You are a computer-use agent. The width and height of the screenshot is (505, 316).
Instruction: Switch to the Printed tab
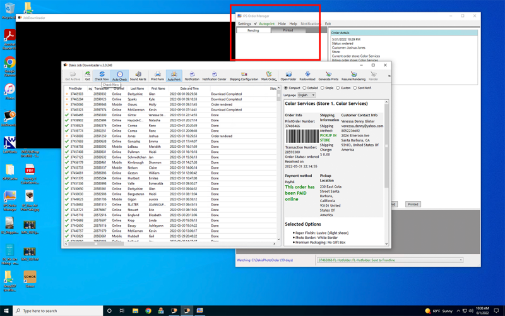(x=287, y=30)
